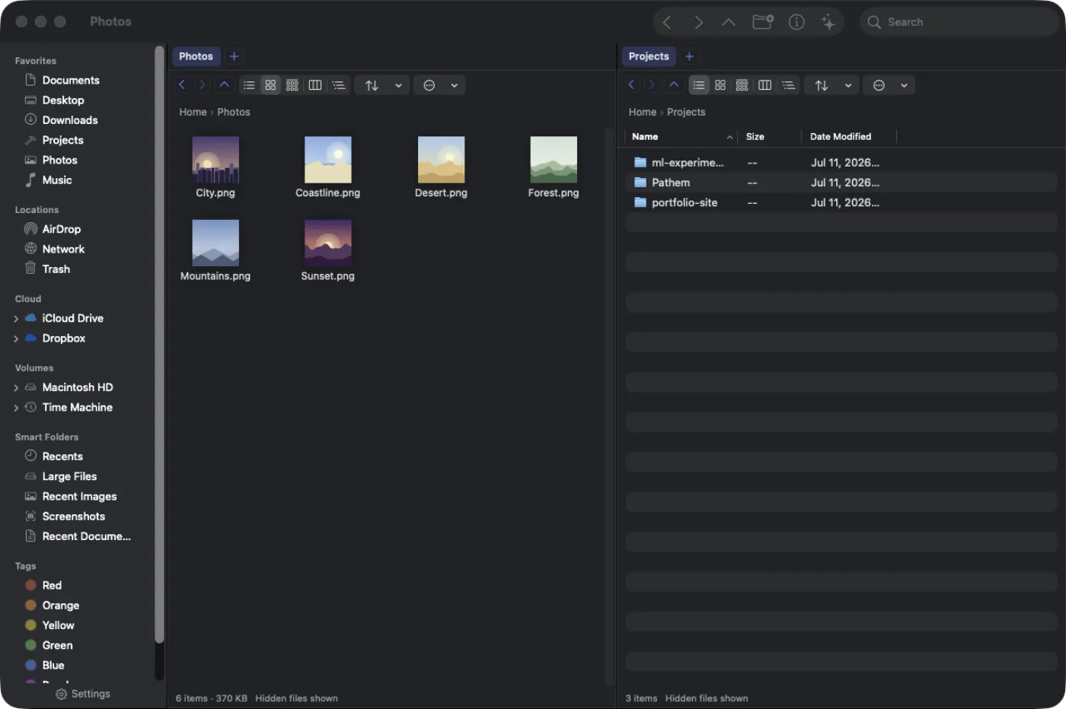Add a new tab next to the Photos tab

coord(235,56)
